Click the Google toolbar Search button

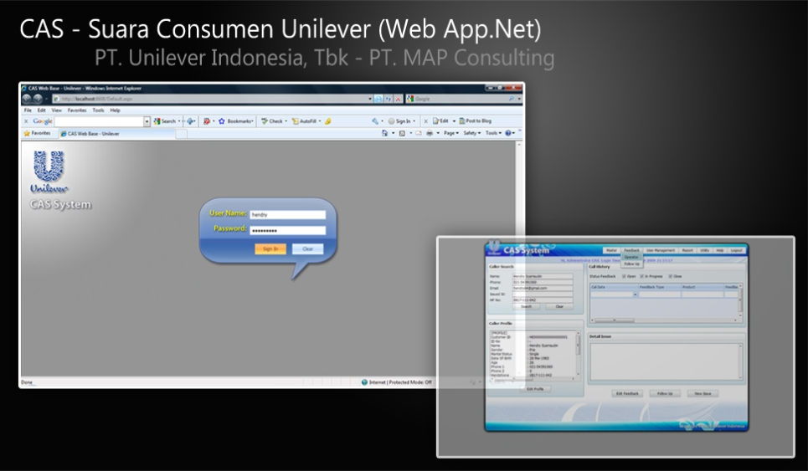click(165, 121)
